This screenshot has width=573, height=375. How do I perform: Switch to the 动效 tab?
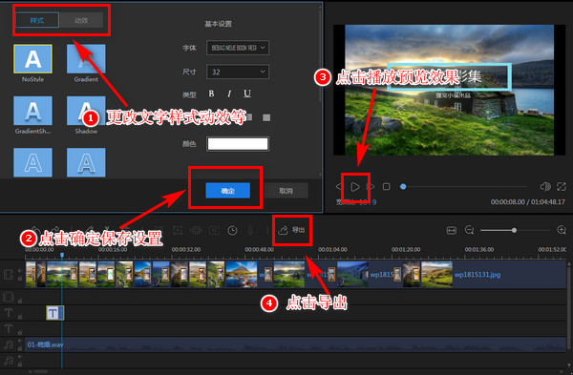(81, 20)
